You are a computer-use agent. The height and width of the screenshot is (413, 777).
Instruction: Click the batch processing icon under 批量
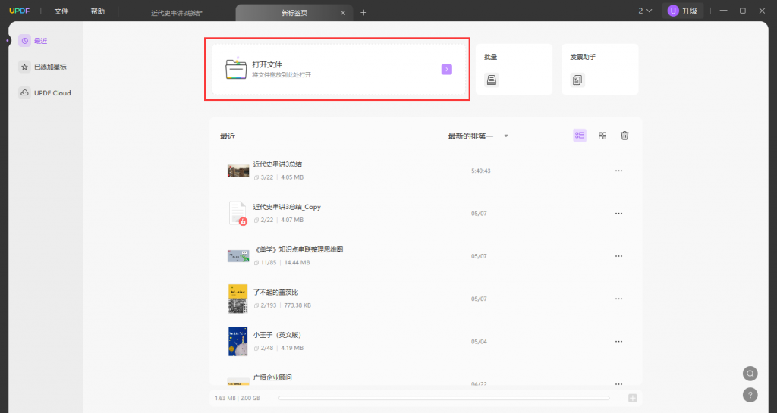(x=492, y=80)
